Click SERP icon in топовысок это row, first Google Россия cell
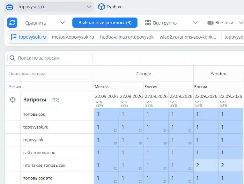Screen dimensions: 244x184 pos(165,181)
